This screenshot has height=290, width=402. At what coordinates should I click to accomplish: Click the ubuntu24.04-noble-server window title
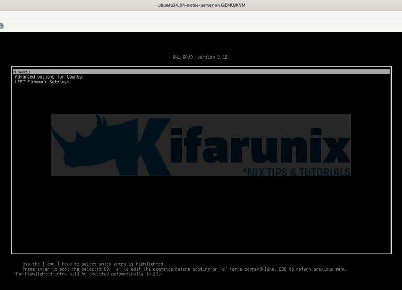(202, 5)
